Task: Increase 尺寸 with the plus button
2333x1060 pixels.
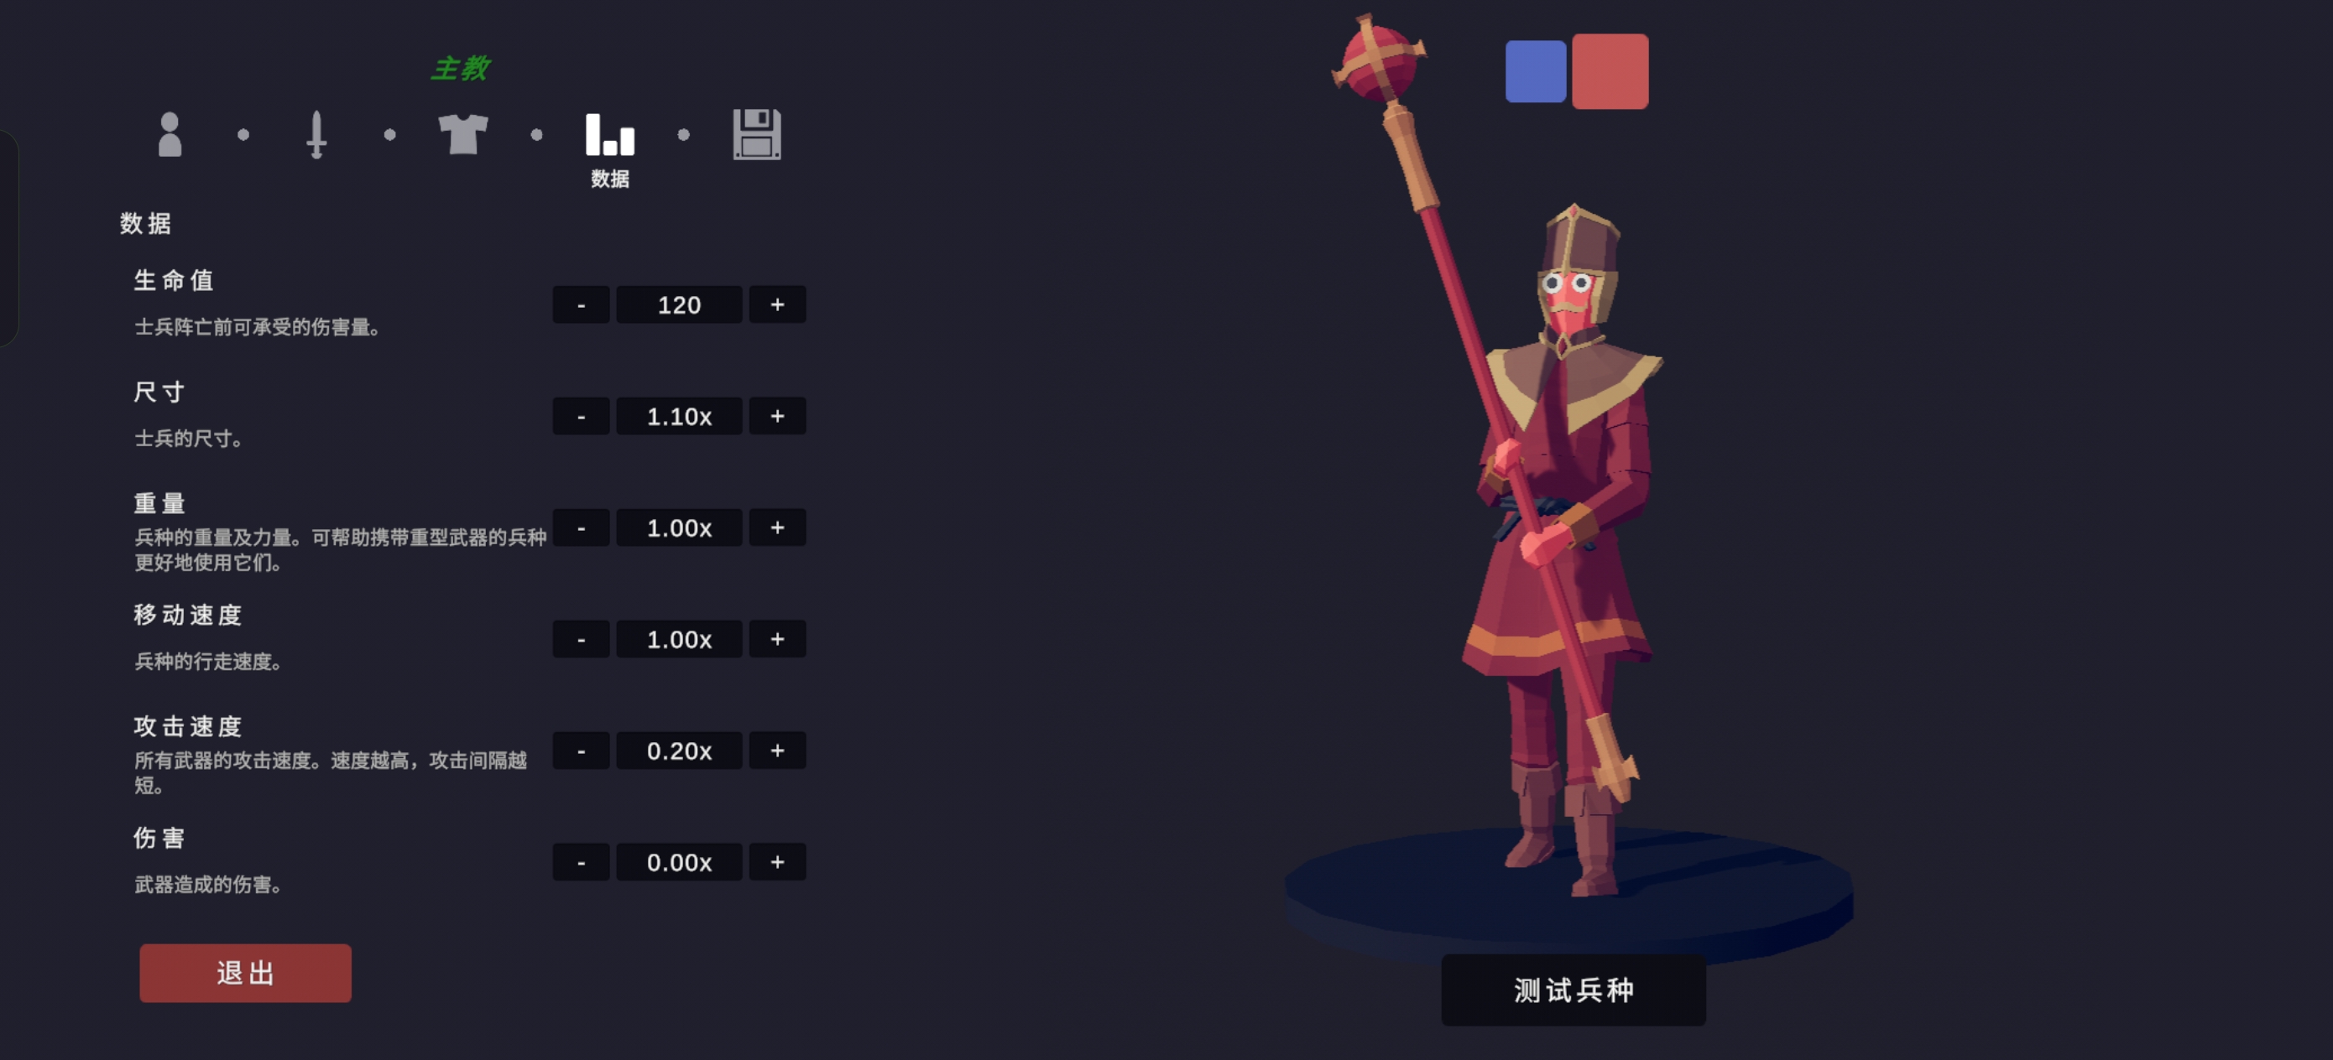Action: [777, 417]
